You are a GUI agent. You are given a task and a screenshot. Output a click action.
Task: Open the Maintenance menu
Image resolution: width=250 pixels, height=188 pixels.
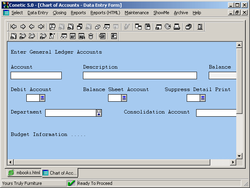tap(136, 13)
